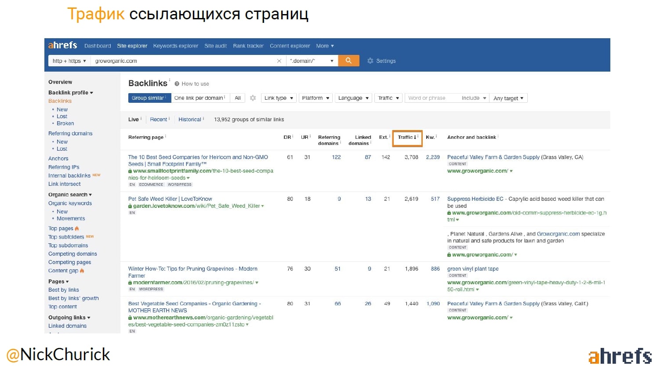This screenshot has width=660, height=369.
Task: Clear the domain field with X icon
Action: click(x=279, y=61)
